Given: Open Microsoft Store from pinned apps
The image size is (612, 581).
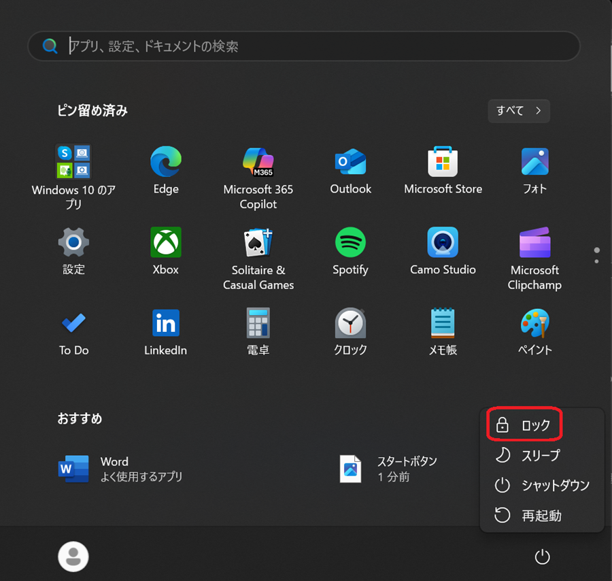Looking at the screenshot, I should [443, 162].
